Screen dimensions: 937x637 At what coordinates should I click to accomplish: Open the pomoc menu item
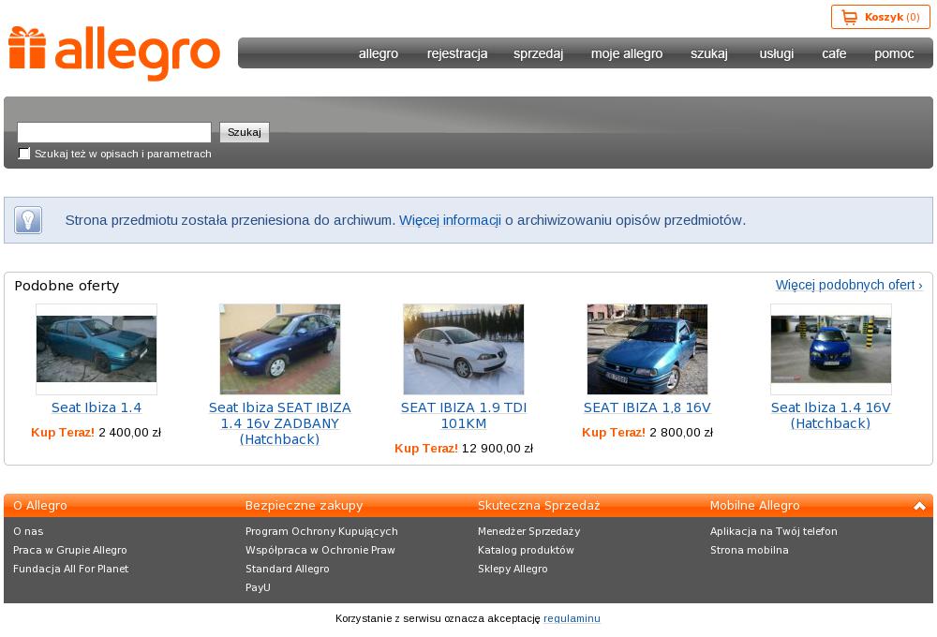tap(894, 53)
